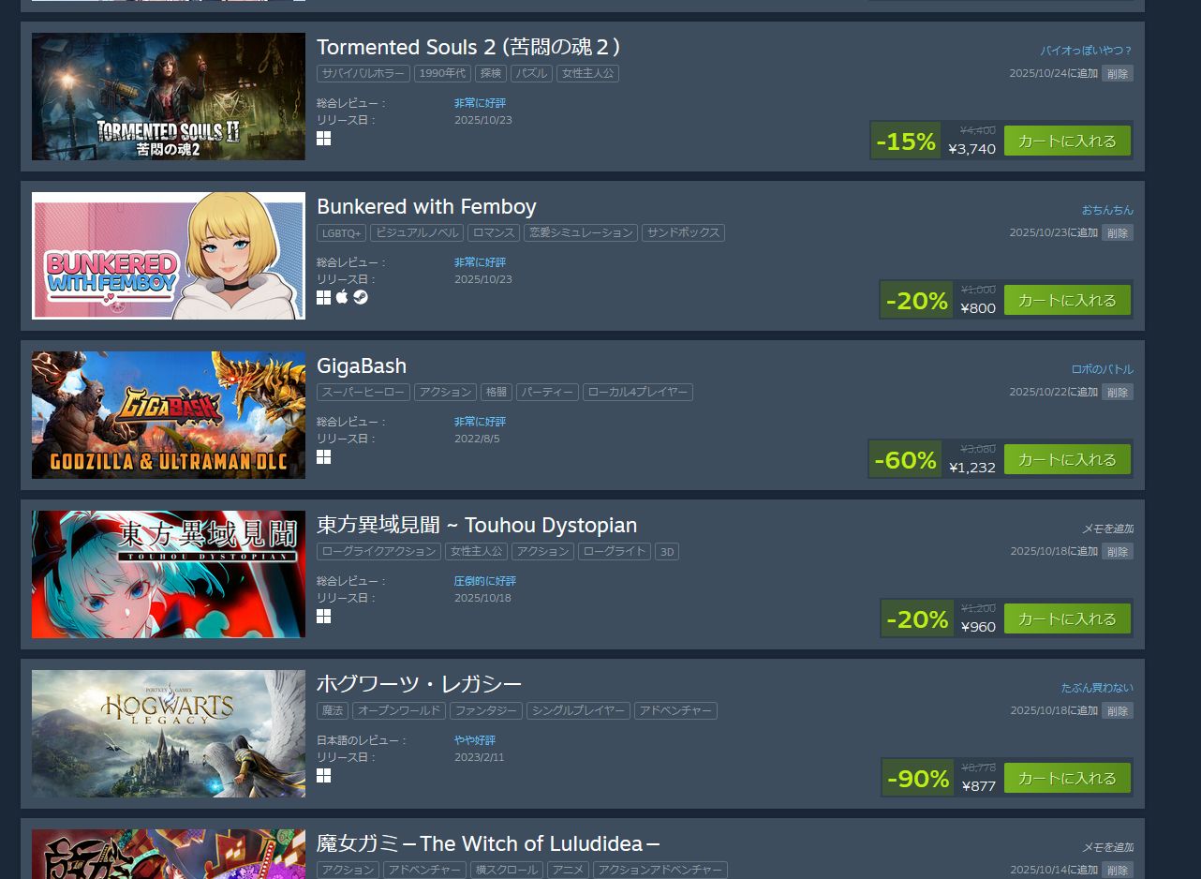Image resolution: width=1201 pixels, height=879 pixels.
Task: Remove Touhou Dystopian from wishlist via 削除
Action: tap(1117, 551)
